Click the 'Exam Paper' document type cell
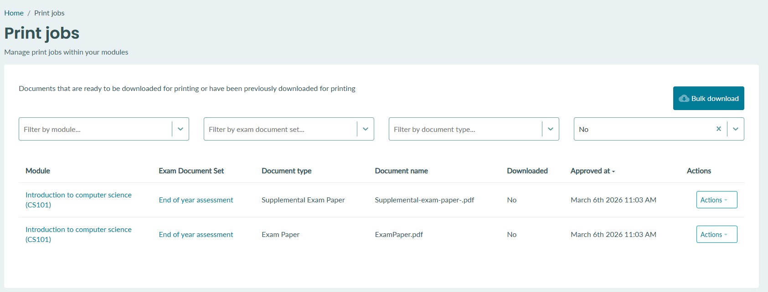This screenshot has height=292, width=768. (280, 234)
